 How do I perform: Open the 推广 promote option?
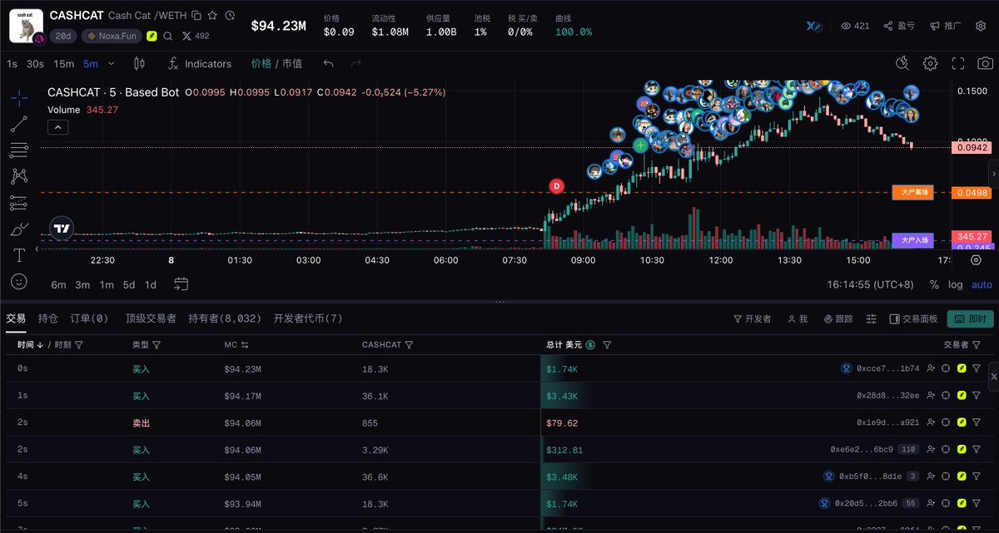pos(945,26)
